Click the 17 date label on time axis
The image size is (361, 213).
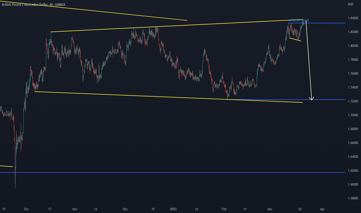[50, 209]
